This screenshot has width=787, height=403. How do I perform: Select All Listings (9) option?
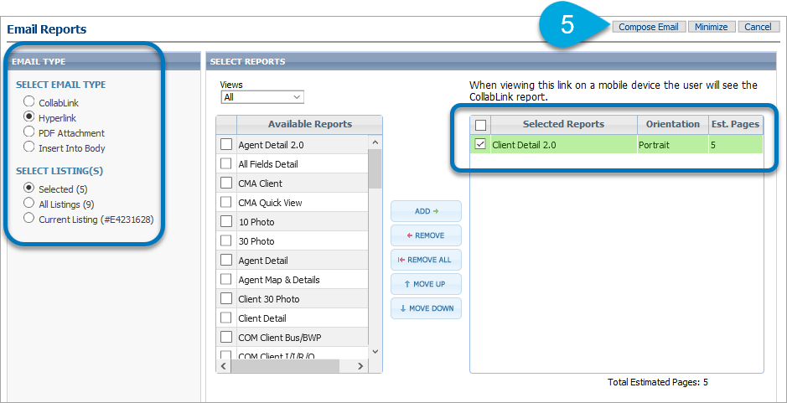click(29, 204)
